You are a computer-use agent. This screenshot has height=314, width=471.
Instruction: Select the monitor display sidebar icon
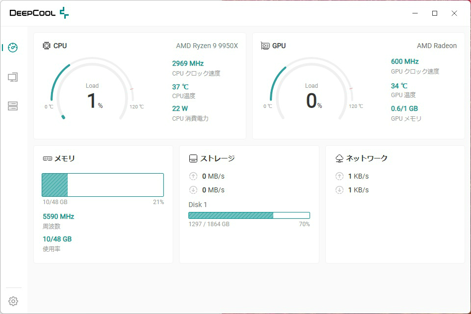point(13,77)
